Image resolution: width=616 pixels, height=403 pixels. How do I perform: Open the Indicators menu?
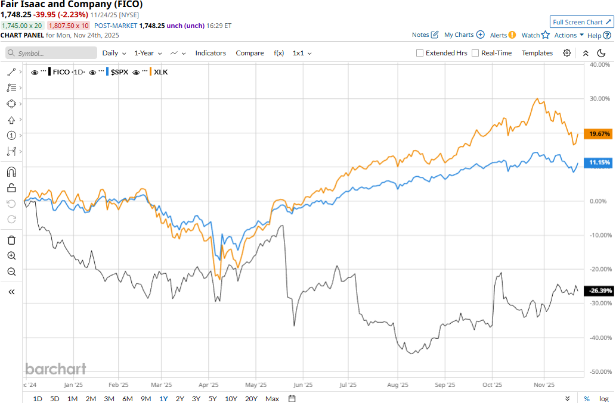211,53
